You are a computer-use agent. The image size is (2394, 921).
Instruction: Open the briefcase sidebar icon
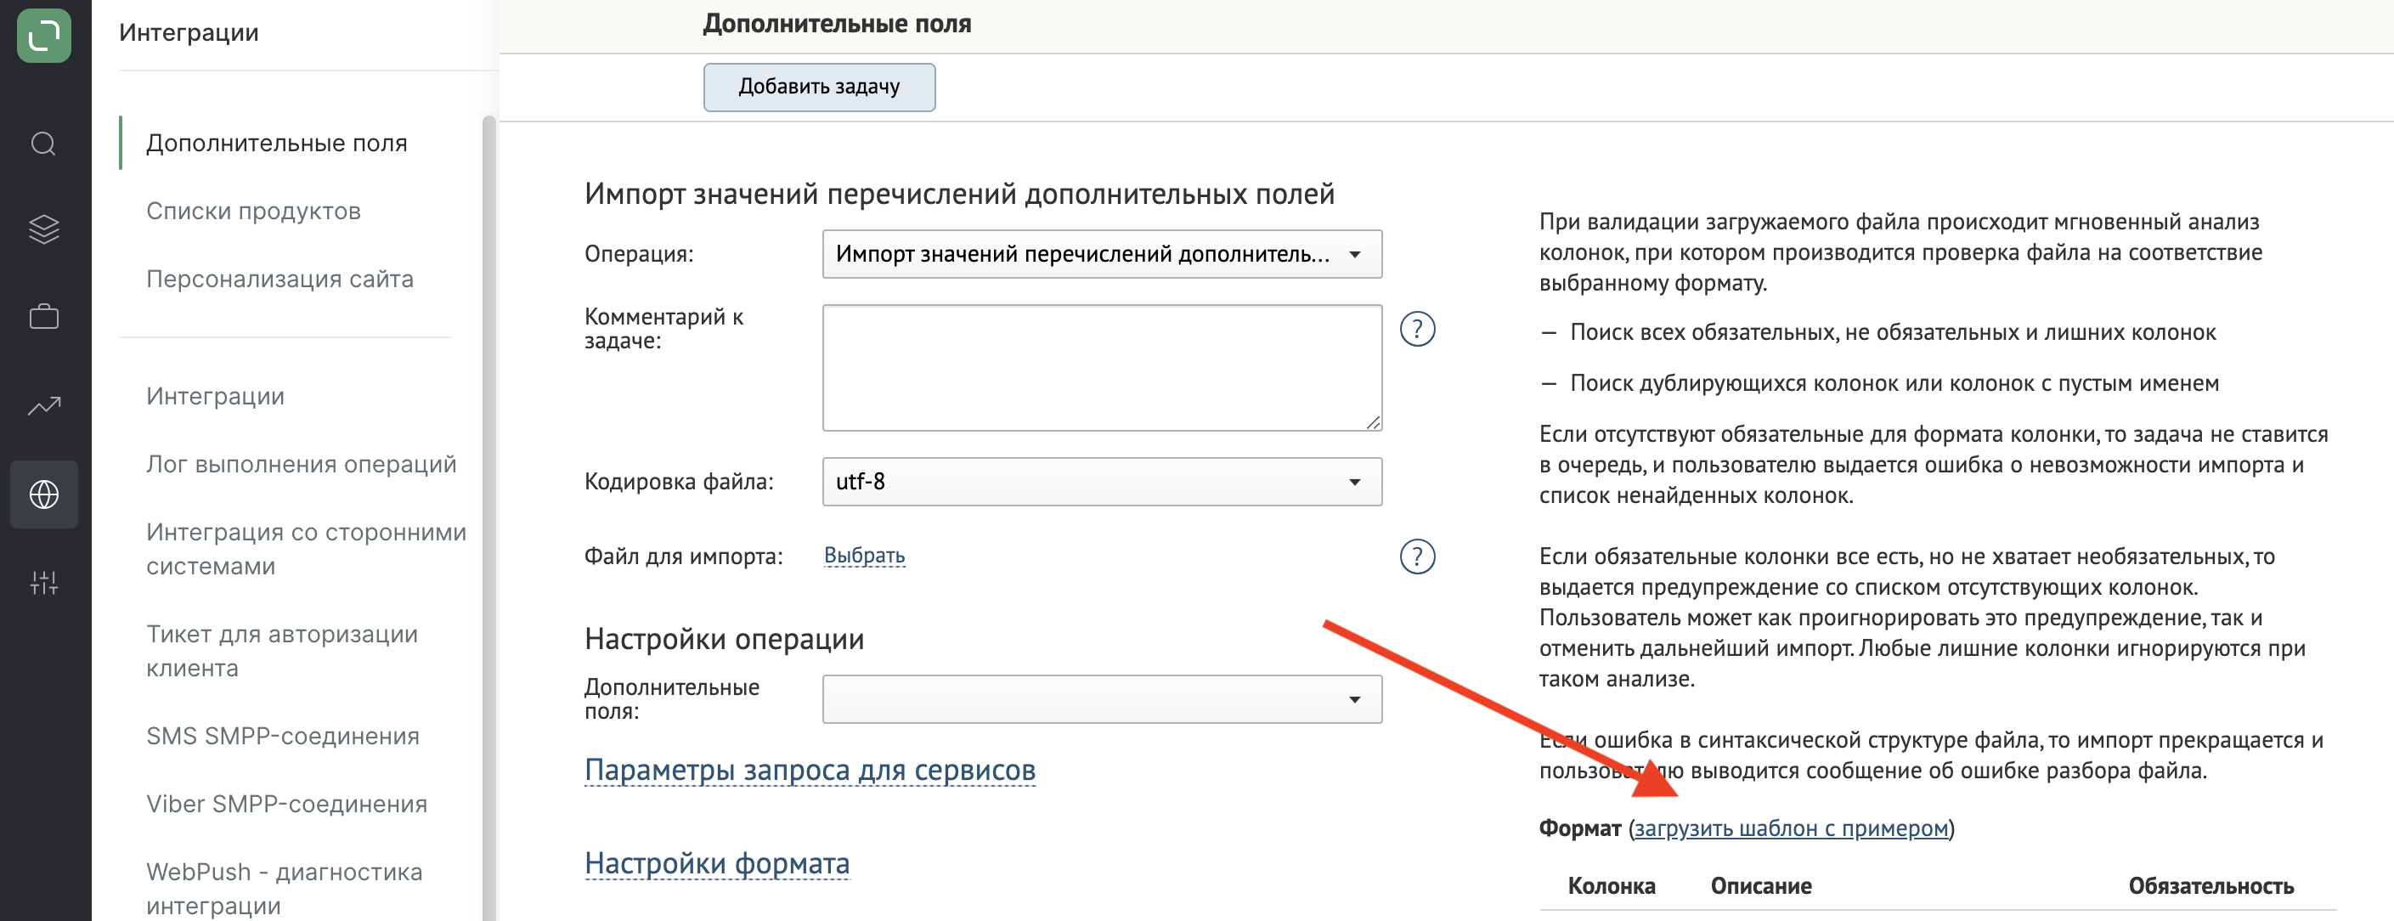click(x=43, y=317)
